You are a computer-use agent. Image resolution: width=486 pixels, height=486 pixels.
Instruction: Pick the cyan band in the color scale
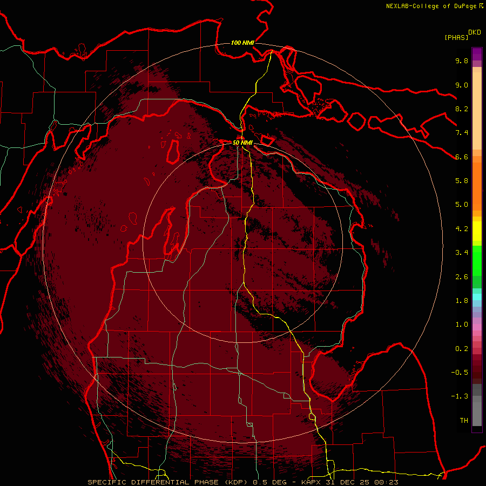(x=477, y=297)
